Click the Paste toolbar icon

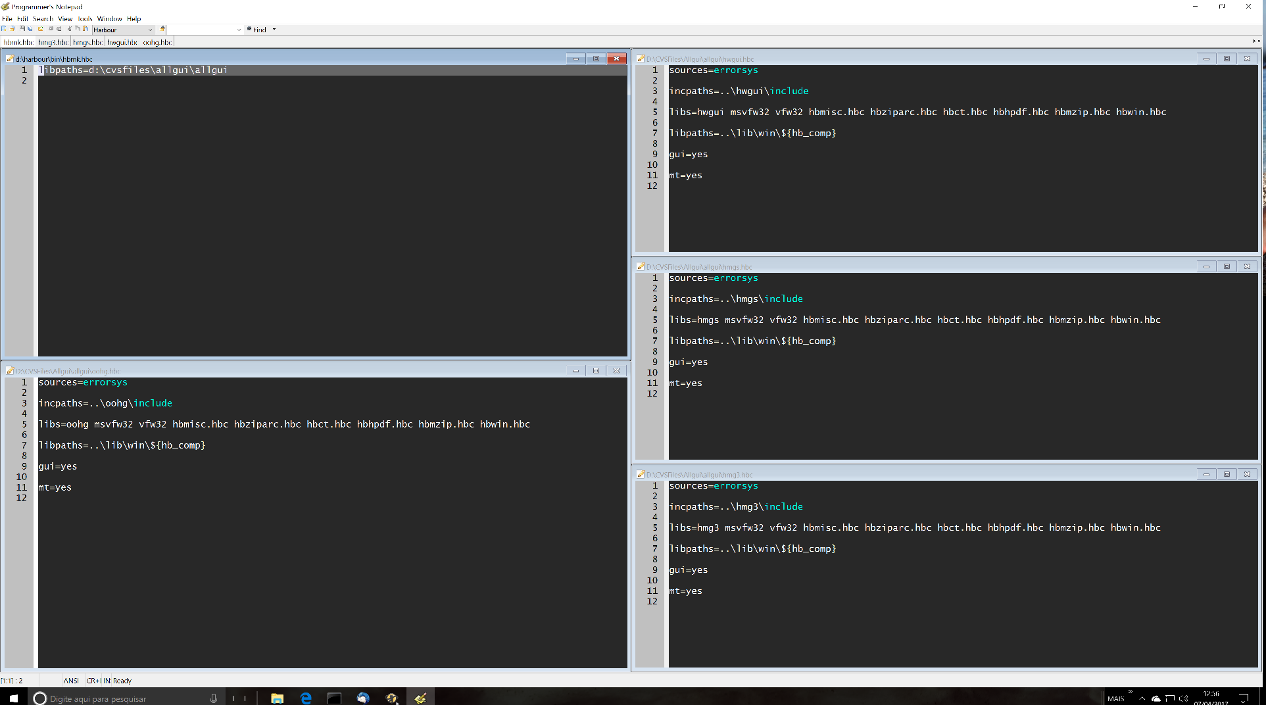(85, 29)
